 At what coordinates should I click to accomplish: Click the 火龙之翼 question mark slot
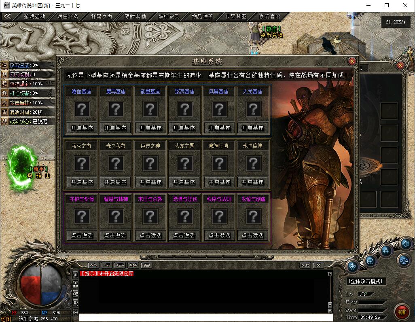(x=184, y=163)
